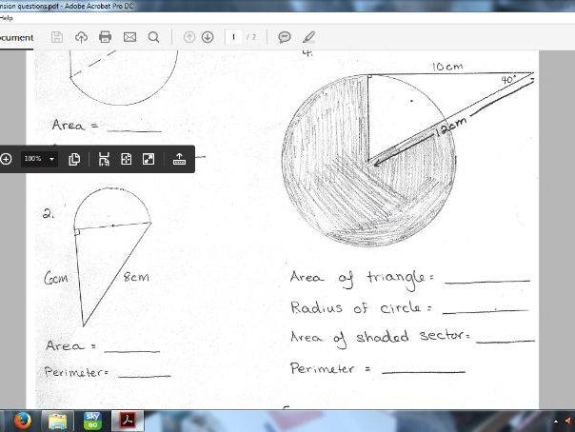This screenshot has width=575, height=432.
Task: Print the document using printer icon
Action: pyautogui.click(x=106, y=37)
